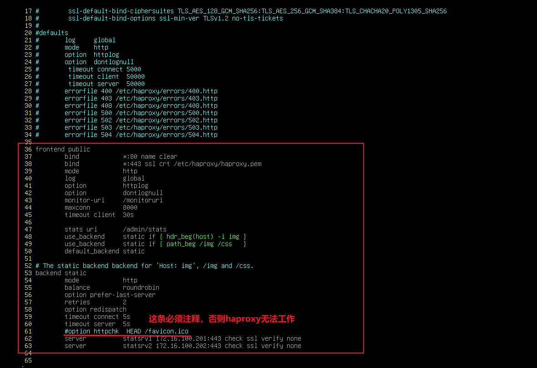Click the 'ssl-default-bind-ciphersuites' comment line

[x=241, y=11]
